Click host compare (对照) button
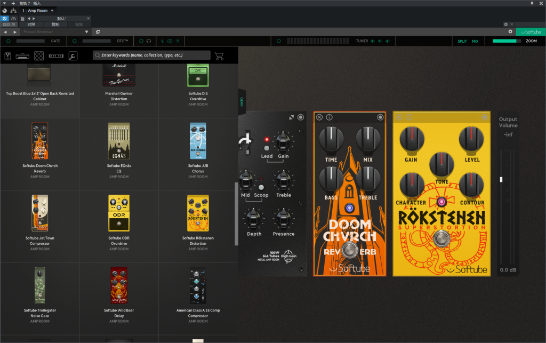The image size is (546, 343). click(31, 25)
